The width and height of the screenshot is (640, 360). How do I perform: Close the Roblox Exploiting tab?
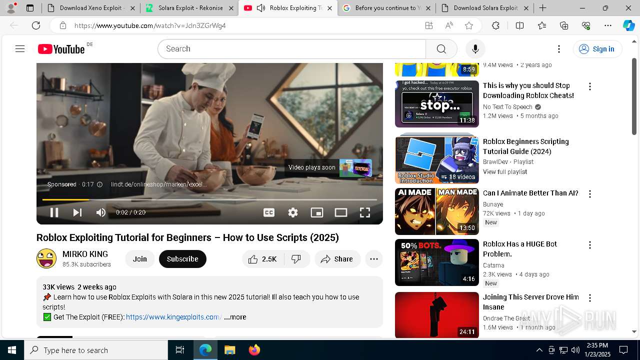[x=329, y=8]
